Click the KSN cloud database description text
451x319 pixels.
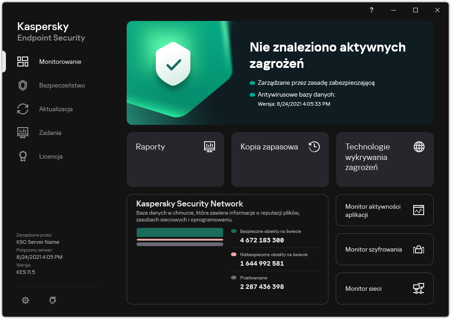point(218,216)
